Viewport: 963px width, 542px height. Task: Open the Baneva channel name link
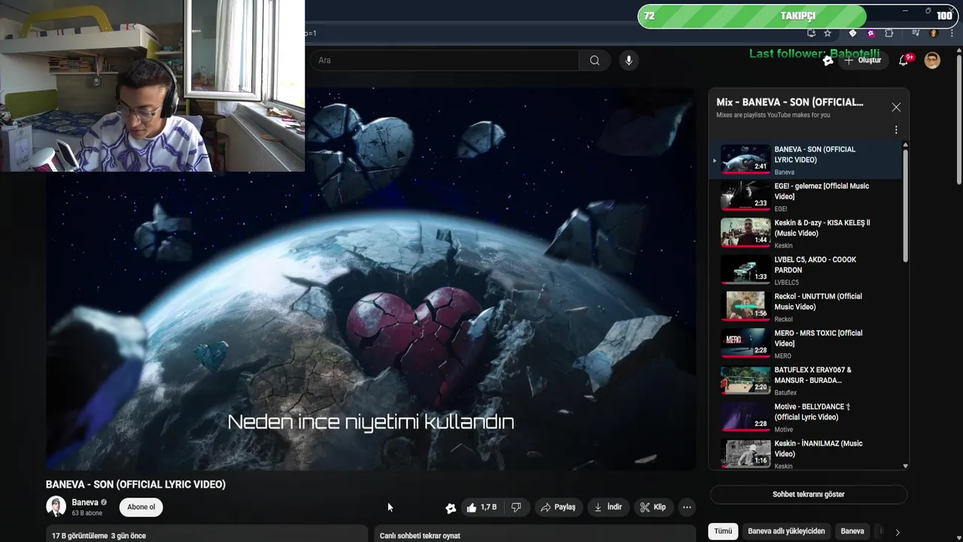point(85,502)
